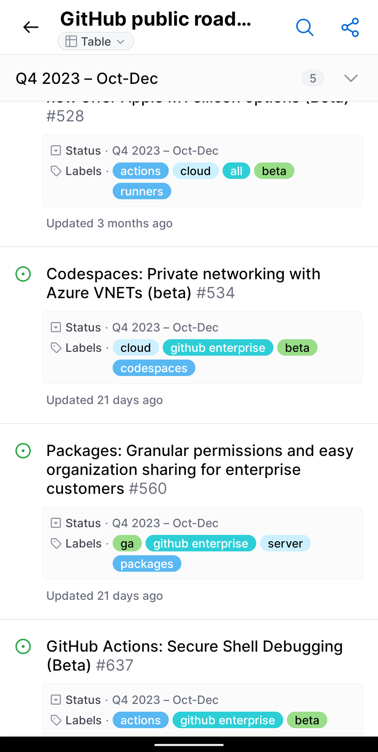Viewport: 378px width, 752px height.
Task: Open the Codespaces Private networking issue
Action: (183, 283)
